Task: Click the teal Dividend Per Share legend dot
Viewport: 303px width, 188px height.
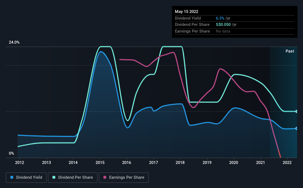Action: [54, 177]
